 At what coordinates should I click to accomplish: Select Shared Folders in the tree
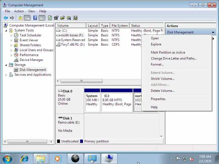[x=30, y=45]
